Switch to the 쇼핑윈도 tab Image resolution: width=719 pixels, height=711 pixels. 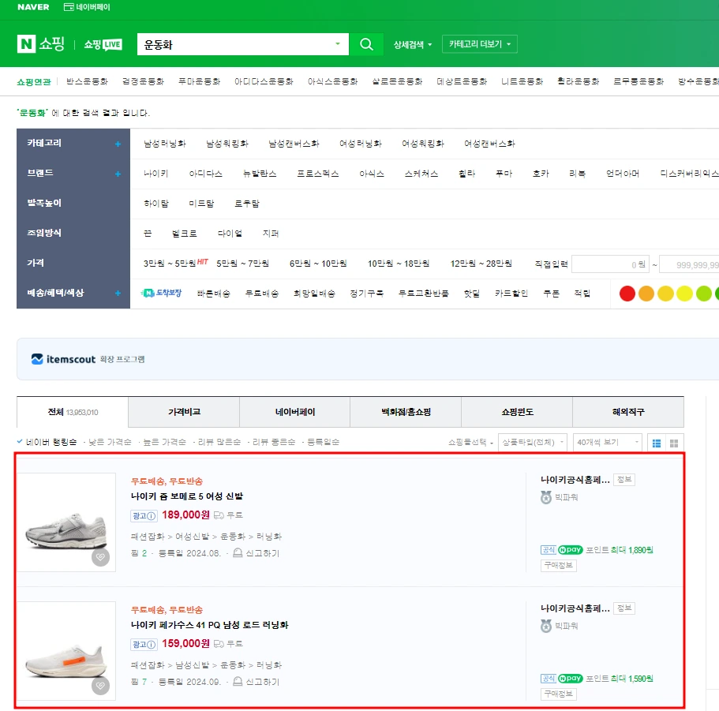[x=517, y=412]
